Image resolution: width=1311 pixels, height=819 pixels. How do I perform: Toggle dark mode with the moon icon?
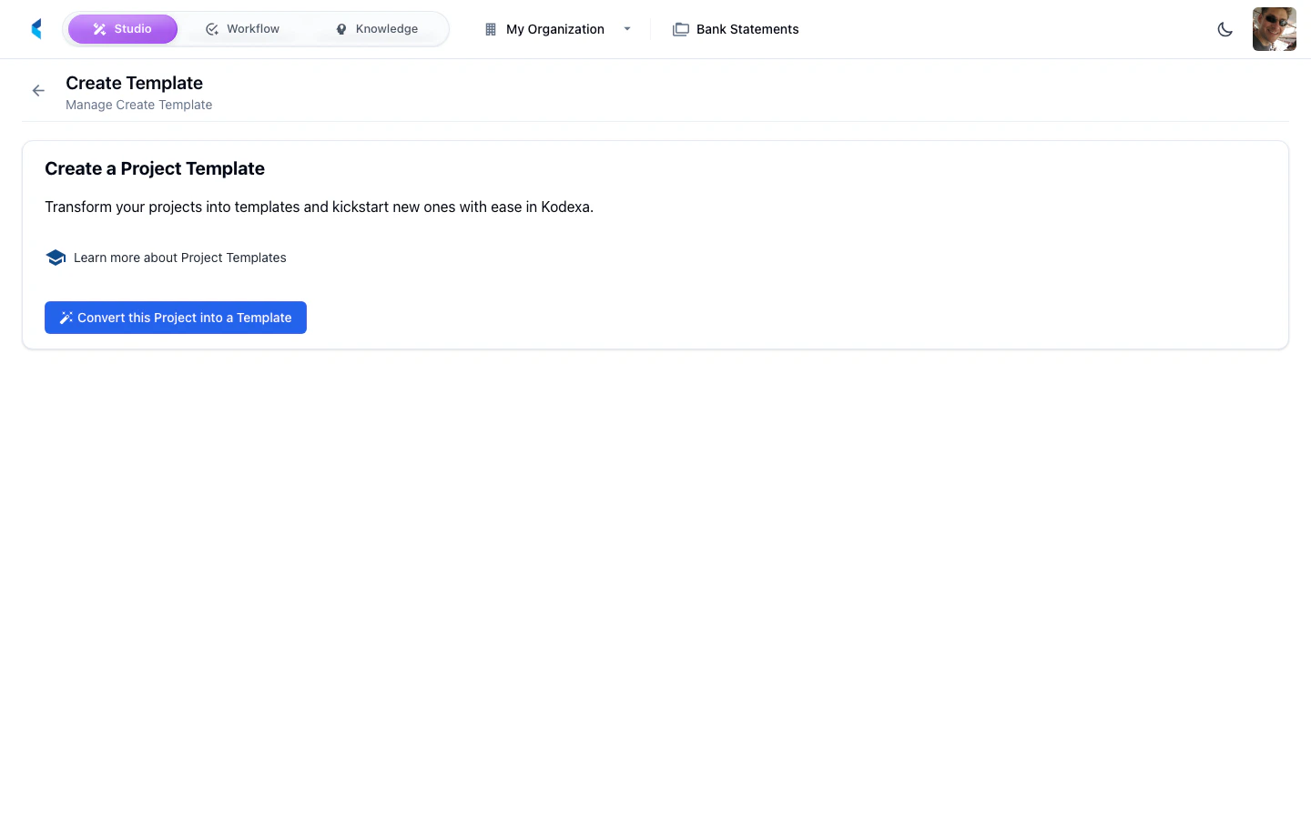click(x=1225, y=29)
